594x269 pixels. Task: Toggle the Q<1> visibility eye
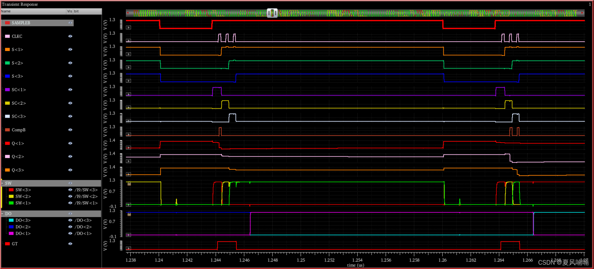(70, 143)
